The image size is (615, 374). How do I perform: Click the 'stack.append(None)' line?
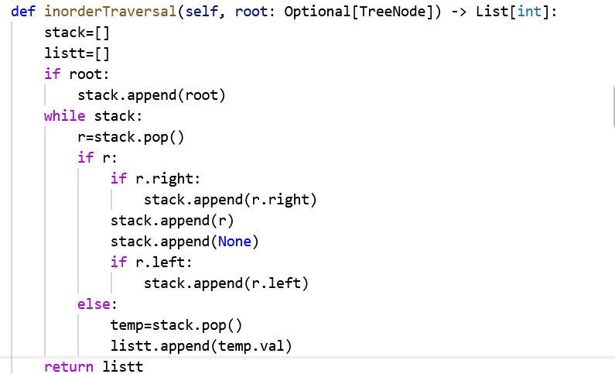(x=185, y=242)
